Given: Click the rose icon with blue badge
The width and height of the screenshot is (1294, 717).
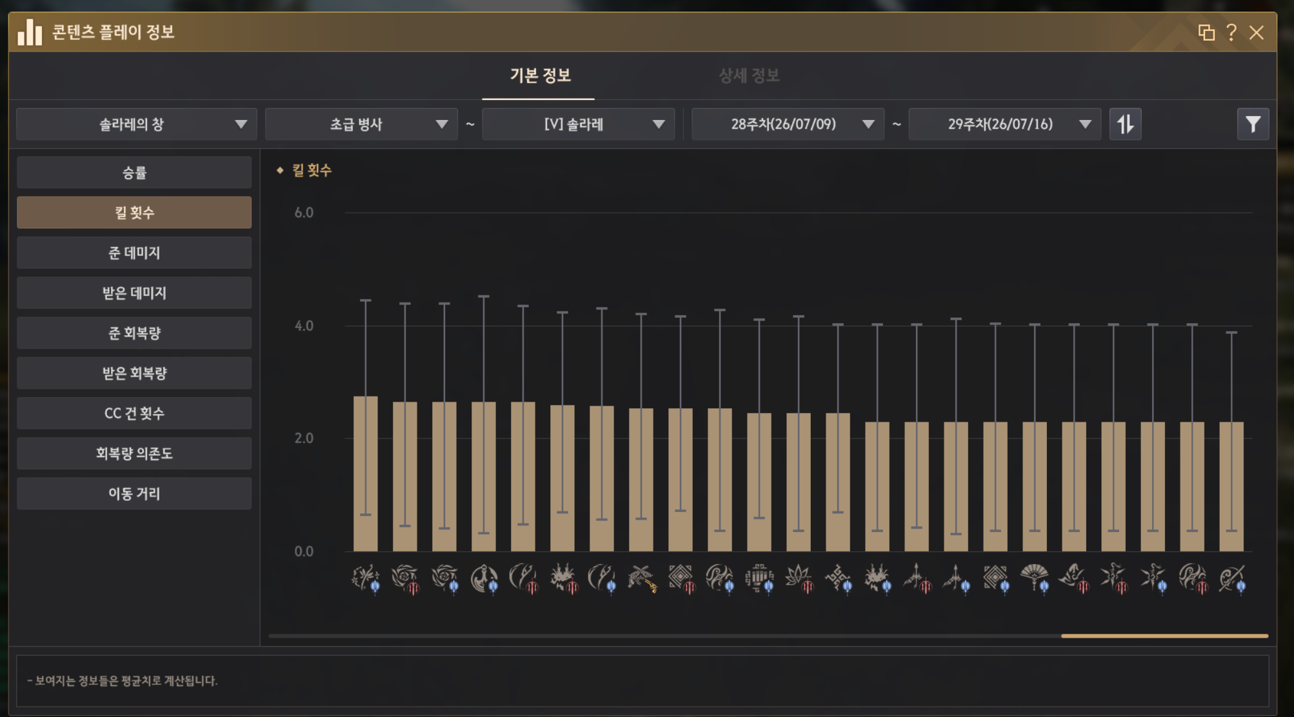Looking at the screenshot, I should coord(444,578).
